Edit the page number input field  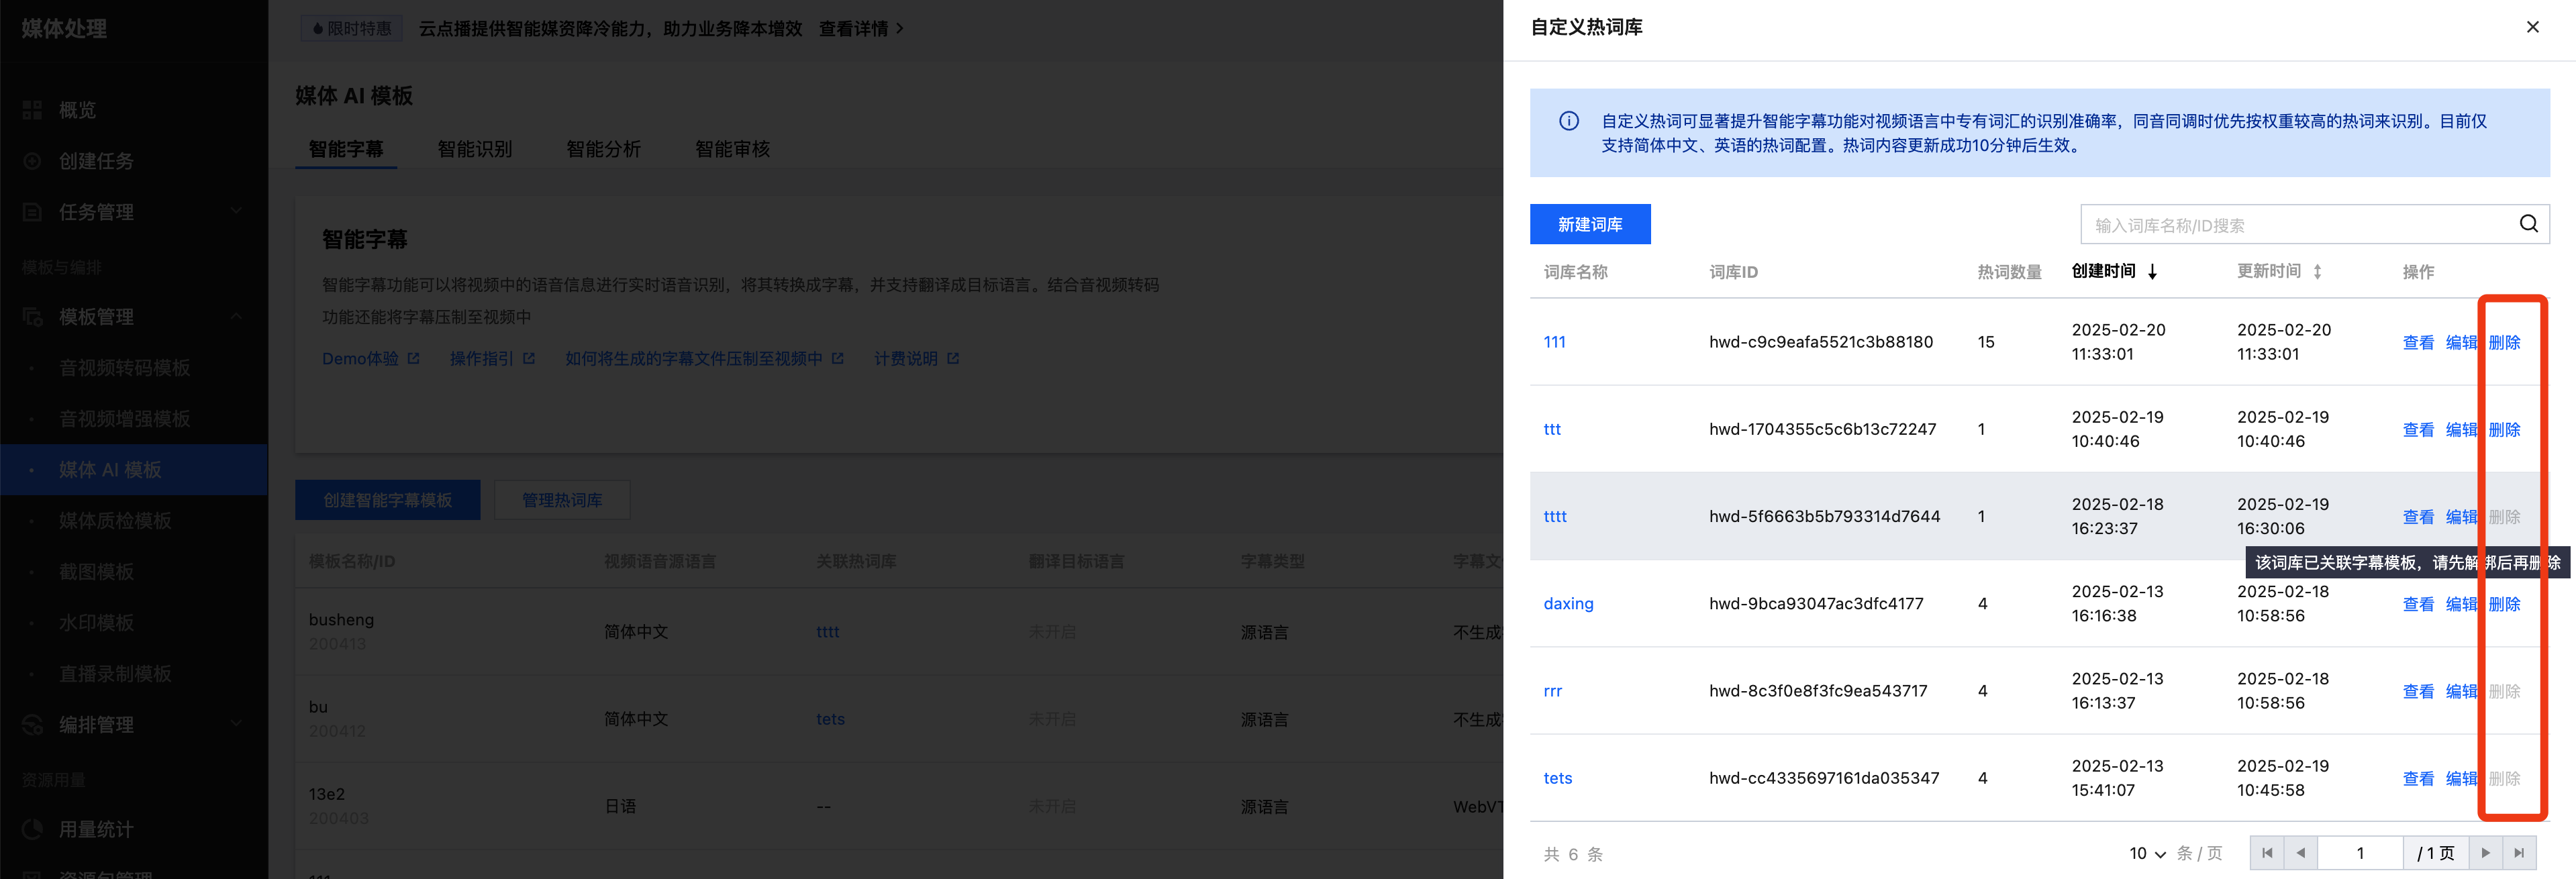tap(2360, 853)
